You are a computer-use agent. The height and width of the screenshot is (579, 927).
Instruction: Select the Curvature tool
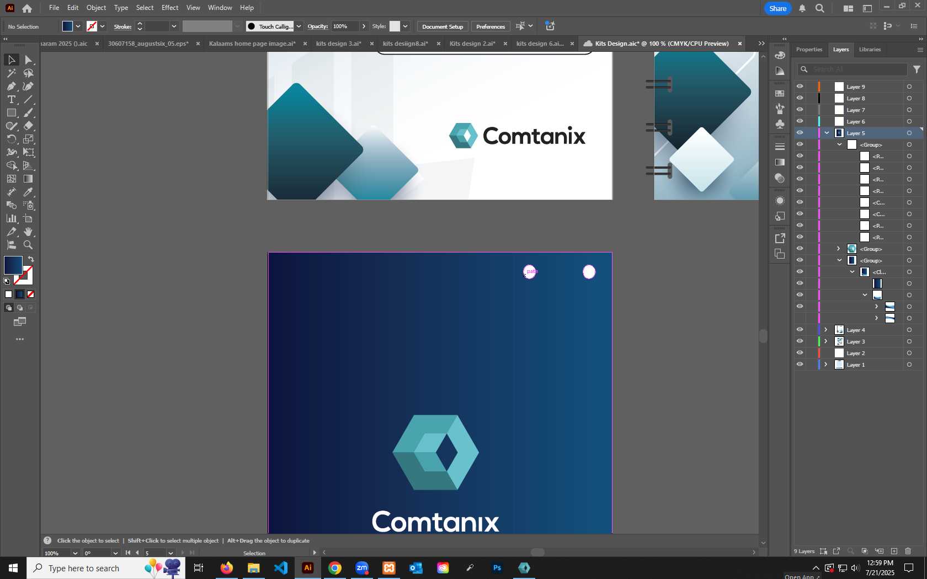(28, 86)
